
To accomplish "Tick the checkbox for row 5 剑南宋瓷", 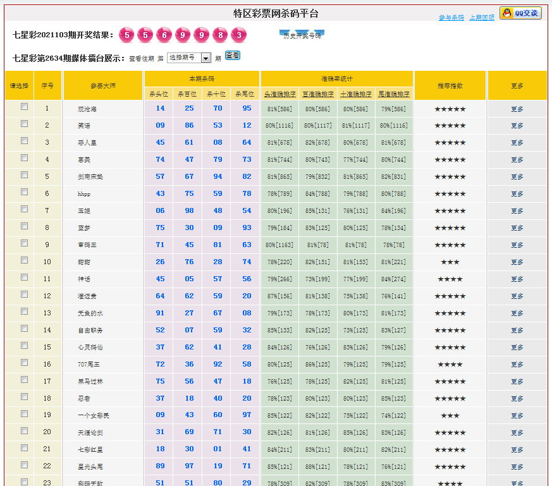I will point(24,175).
